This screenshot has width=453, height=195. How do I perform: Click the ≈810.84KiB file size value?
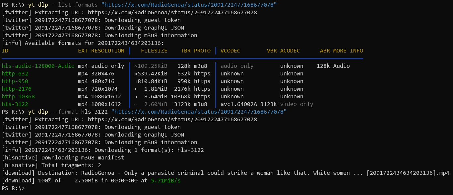[151, 81]
